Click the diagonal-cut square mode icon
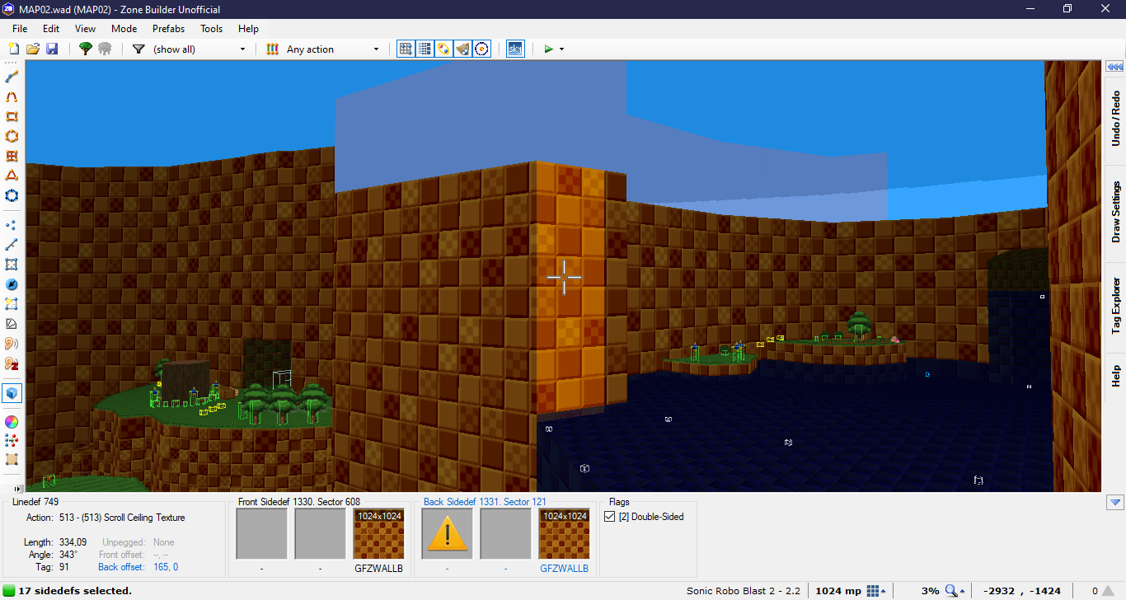1126x600 pixels. pos(12,324)
